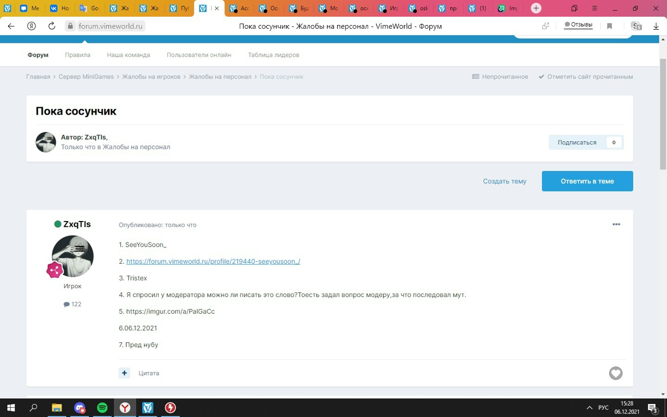Open the three-dots post options menu

(x=616, y=225)
